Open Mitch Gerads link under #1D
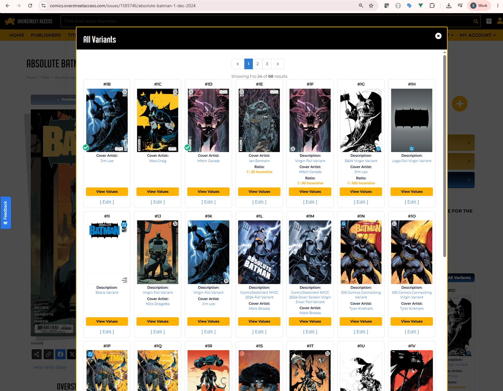The image size is (503, 391). [209, 161]
